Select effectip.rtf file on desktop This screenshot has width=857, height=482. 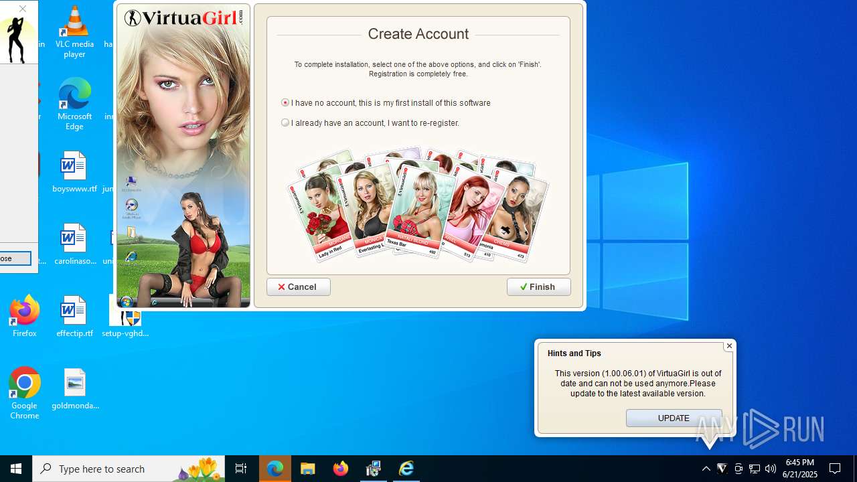[74, 317]
